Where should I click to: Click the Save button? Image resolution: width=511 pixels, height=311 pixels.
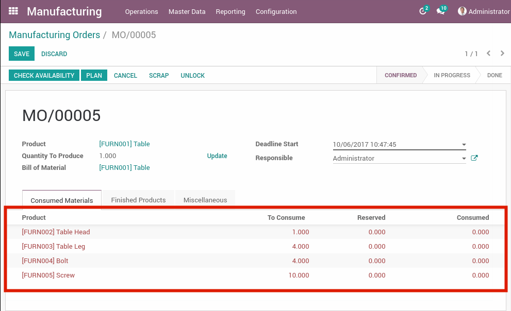coord(22,54)
